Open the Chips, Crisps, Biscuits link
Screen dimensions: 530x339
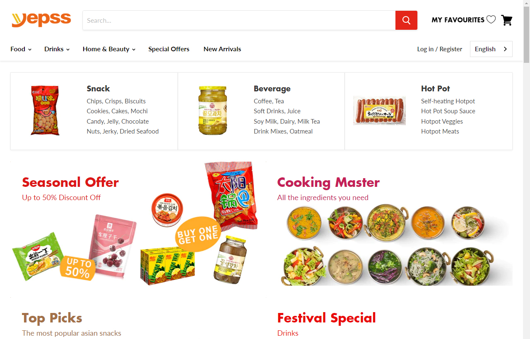click(116, 101)
